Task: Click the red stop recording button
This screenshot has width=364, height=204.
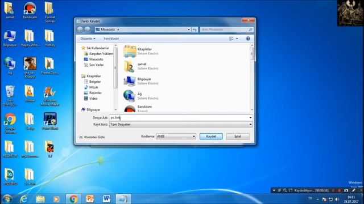Action: tap(339, 190)
